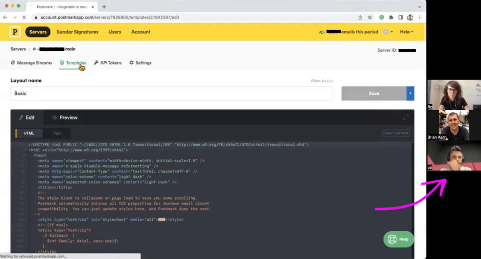Viewport: 481px width, 259px height.
Task: Switch to the Preview tab
Action: 65,117
